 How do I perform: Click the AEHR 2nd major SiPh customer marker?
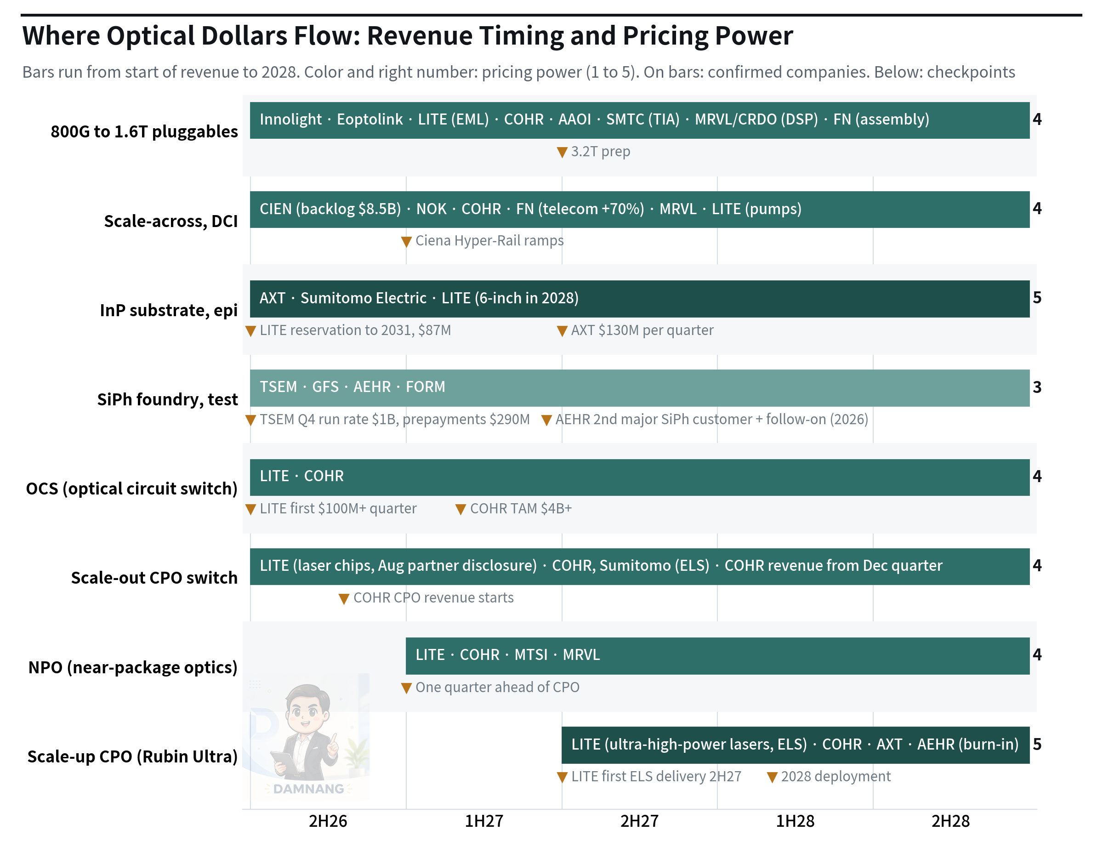(x=546, y=420)
